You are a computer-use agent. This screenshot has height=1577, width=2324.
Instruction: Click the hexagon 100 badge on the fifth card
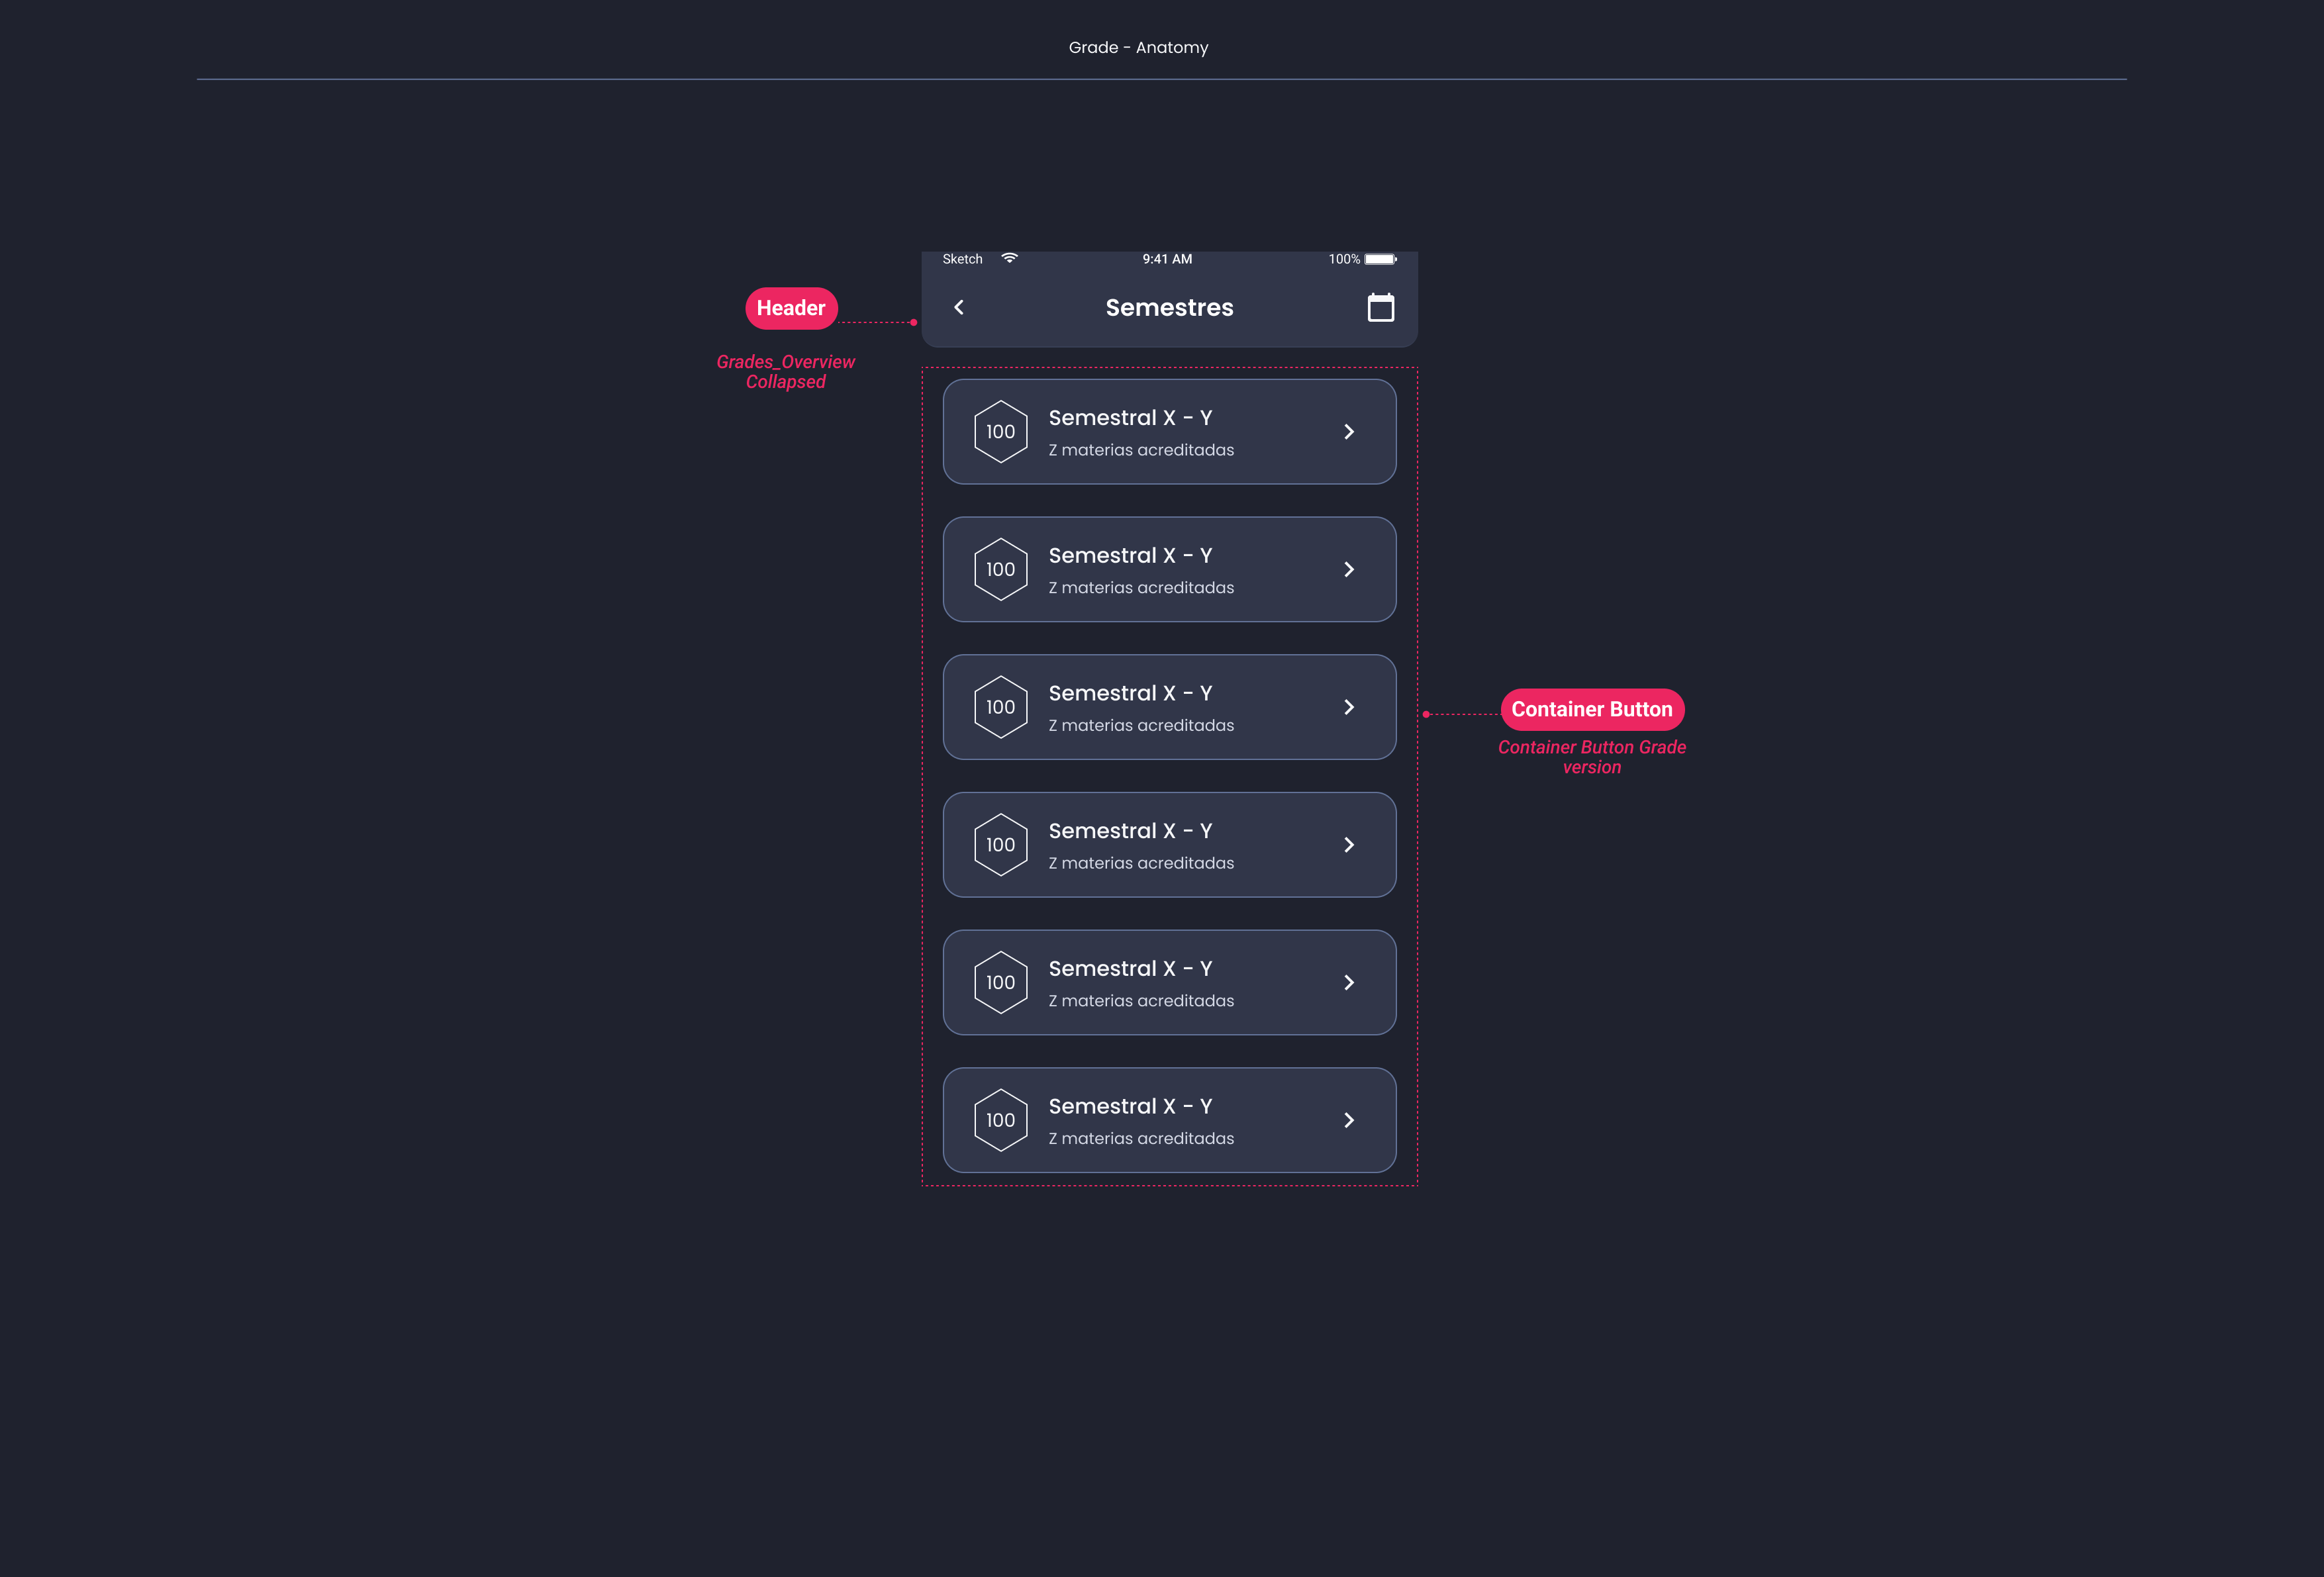(x=1000, y=982)
